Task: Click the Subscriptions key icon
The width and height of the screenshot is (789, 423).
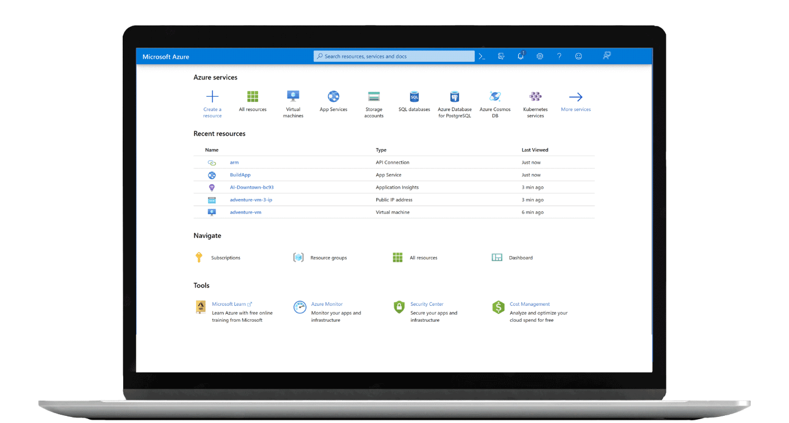Action: 199,257
